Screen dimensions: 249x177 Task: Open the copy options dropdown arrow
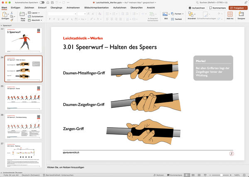pos(15,17)
